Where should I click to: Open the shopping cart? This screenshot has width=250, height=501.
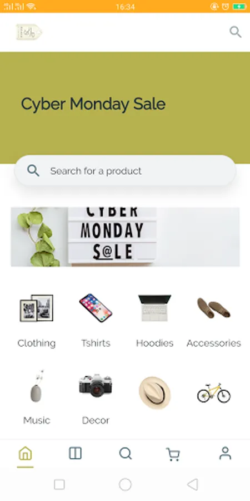[173, 454]
